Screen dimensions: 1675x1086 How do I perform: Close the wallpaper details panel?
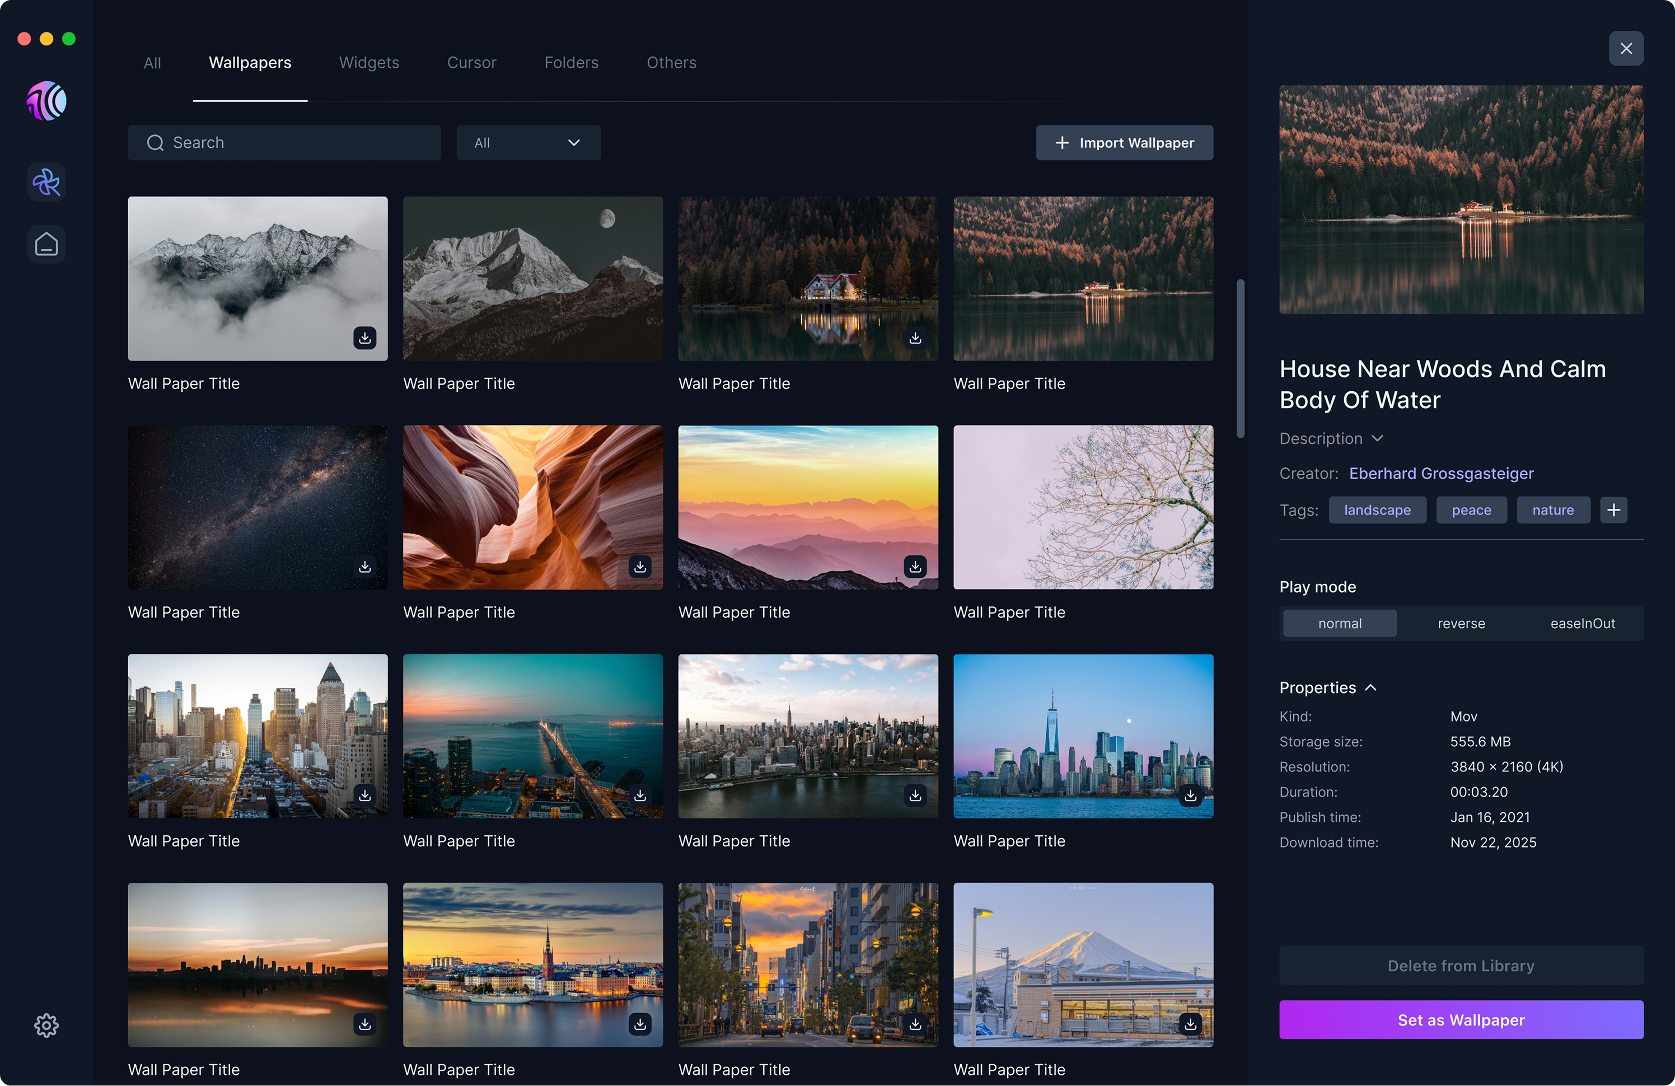coord(1626,49)
